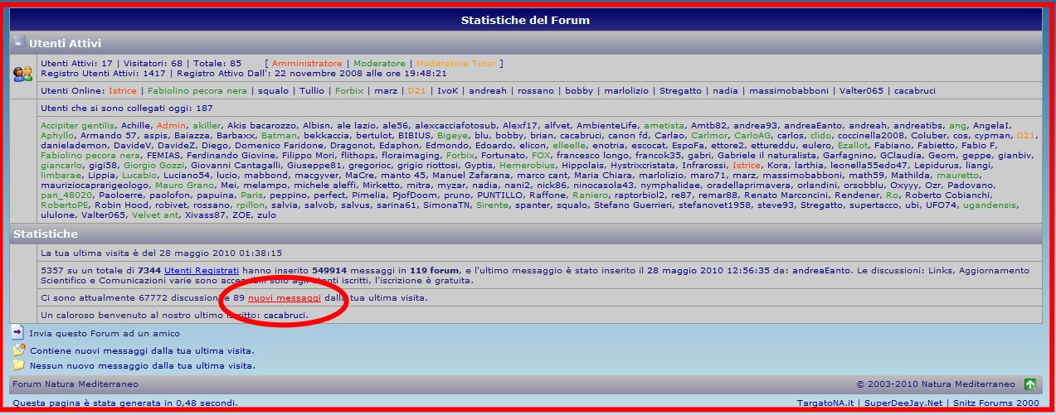1056x415 pixels.
Task: Click the folder icon for Contiene nuovi messaggi
Action: [x=17, y=349]
